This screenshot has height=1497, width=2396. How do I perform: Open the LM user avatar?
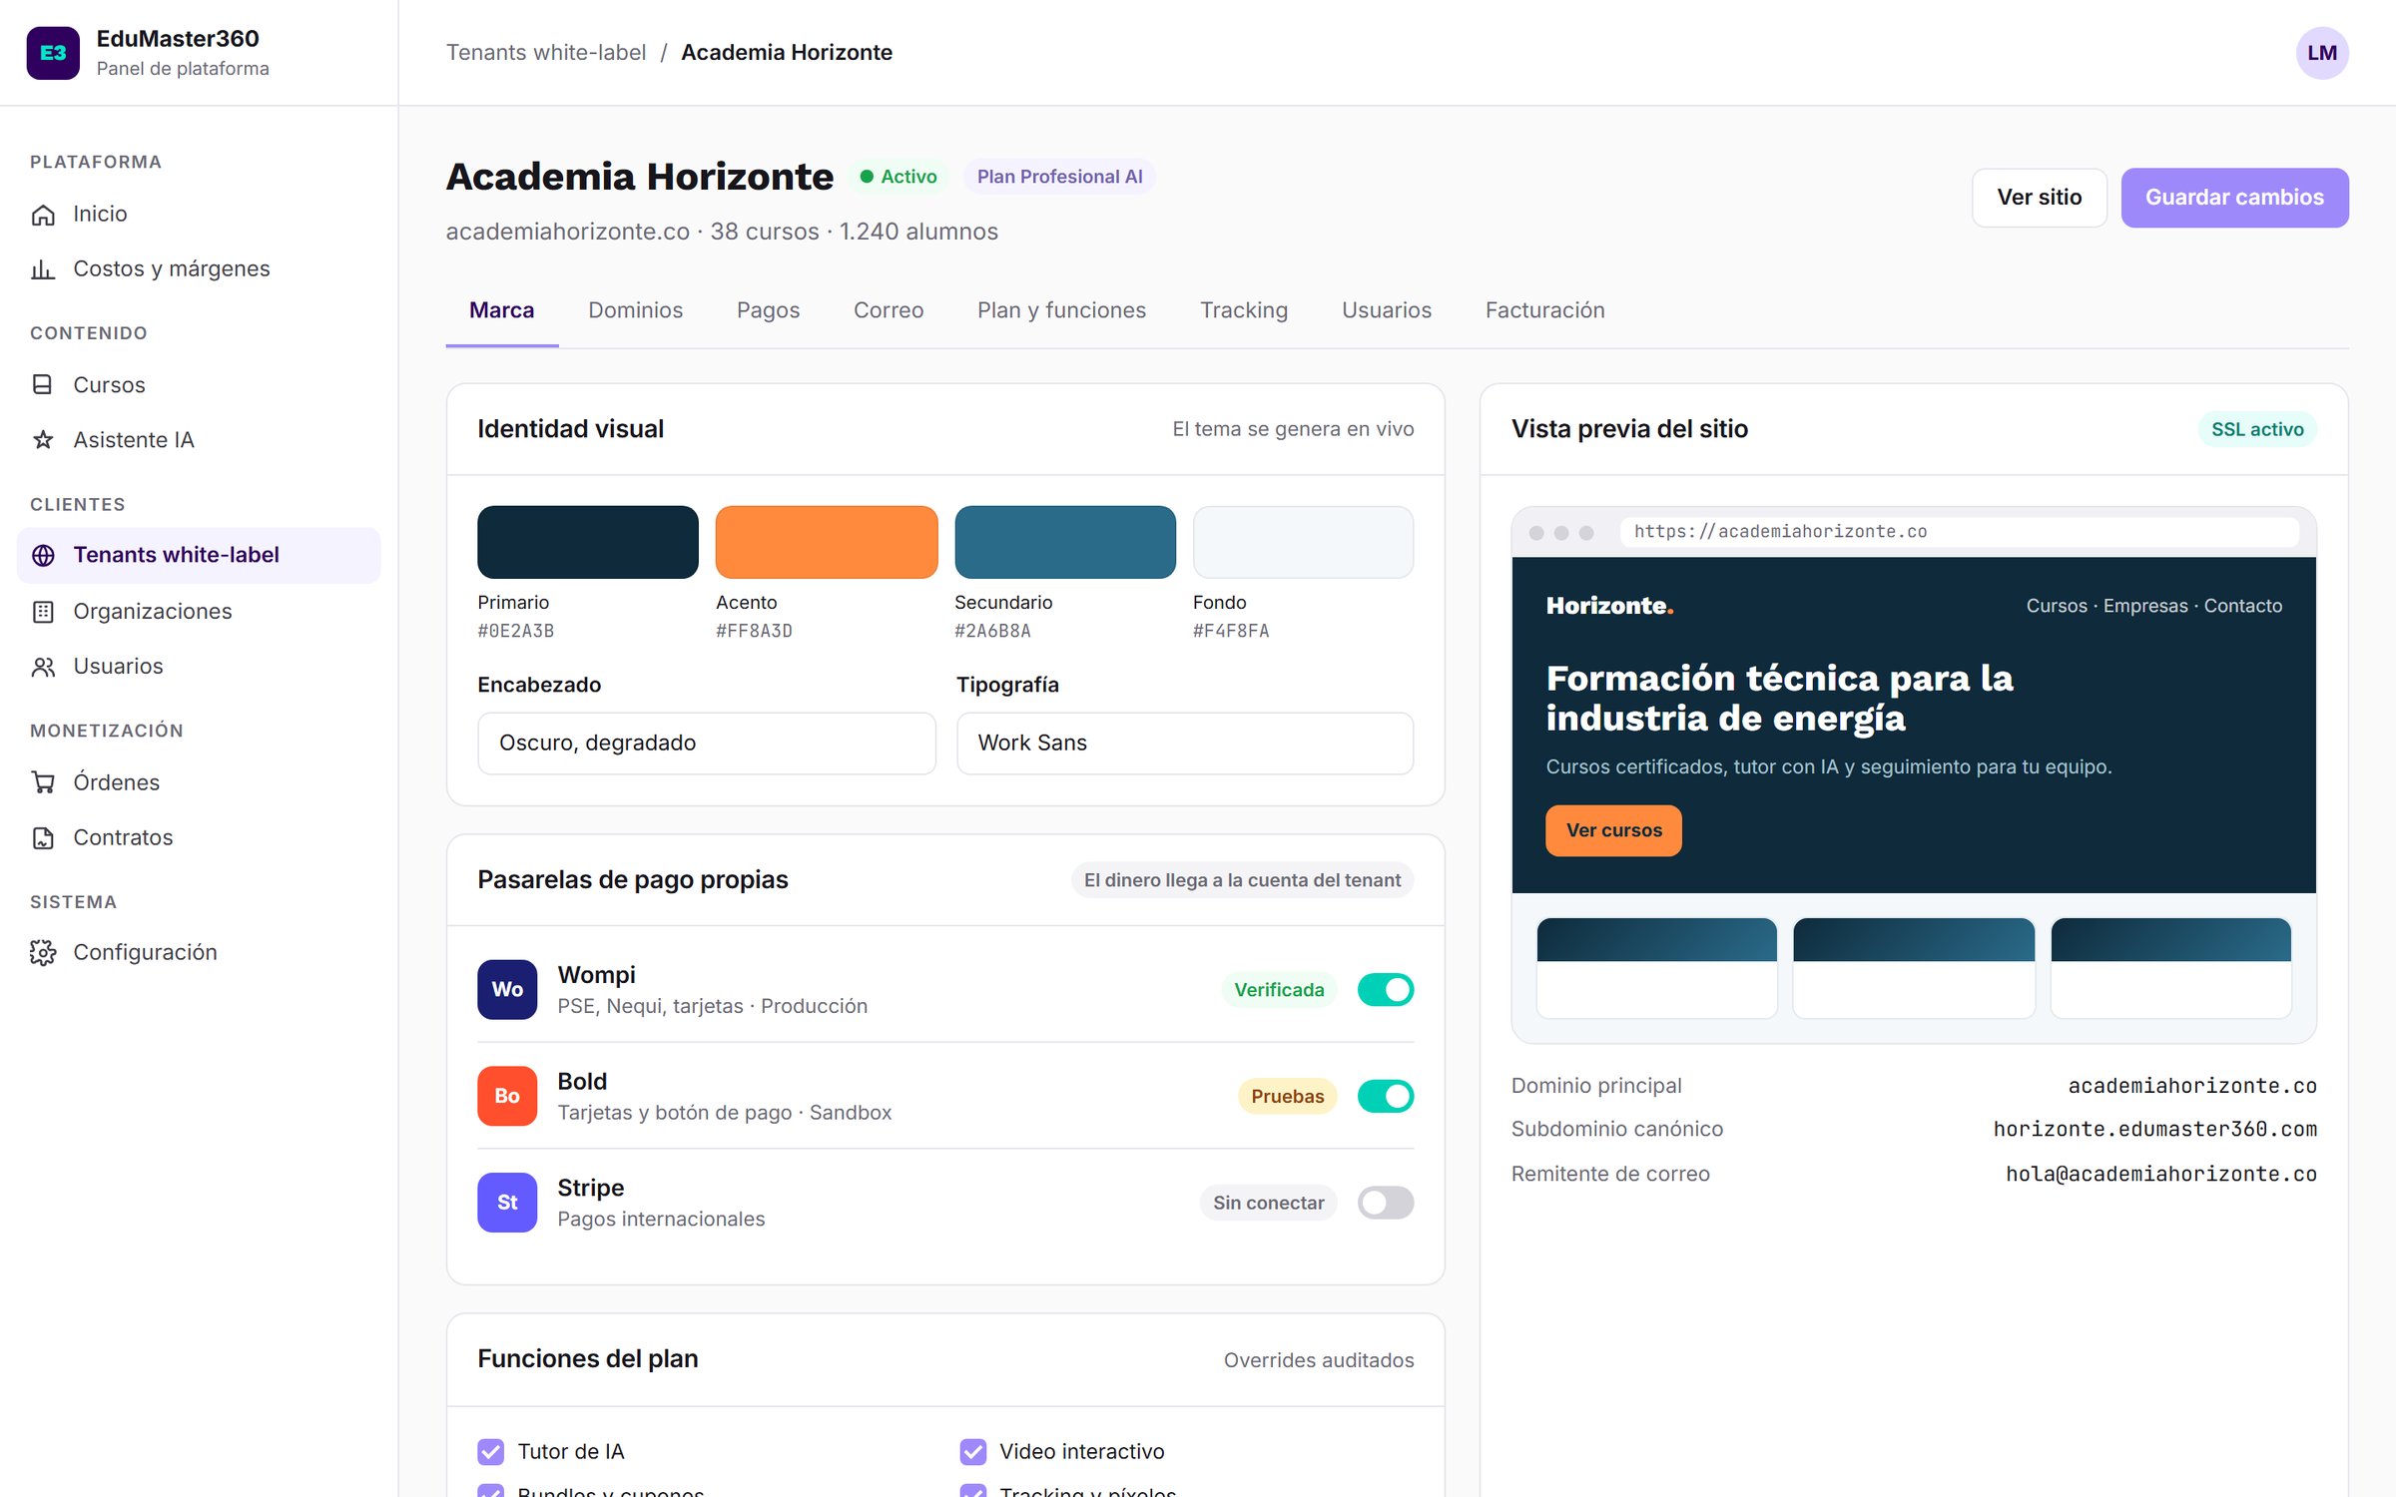(2322, 53)
